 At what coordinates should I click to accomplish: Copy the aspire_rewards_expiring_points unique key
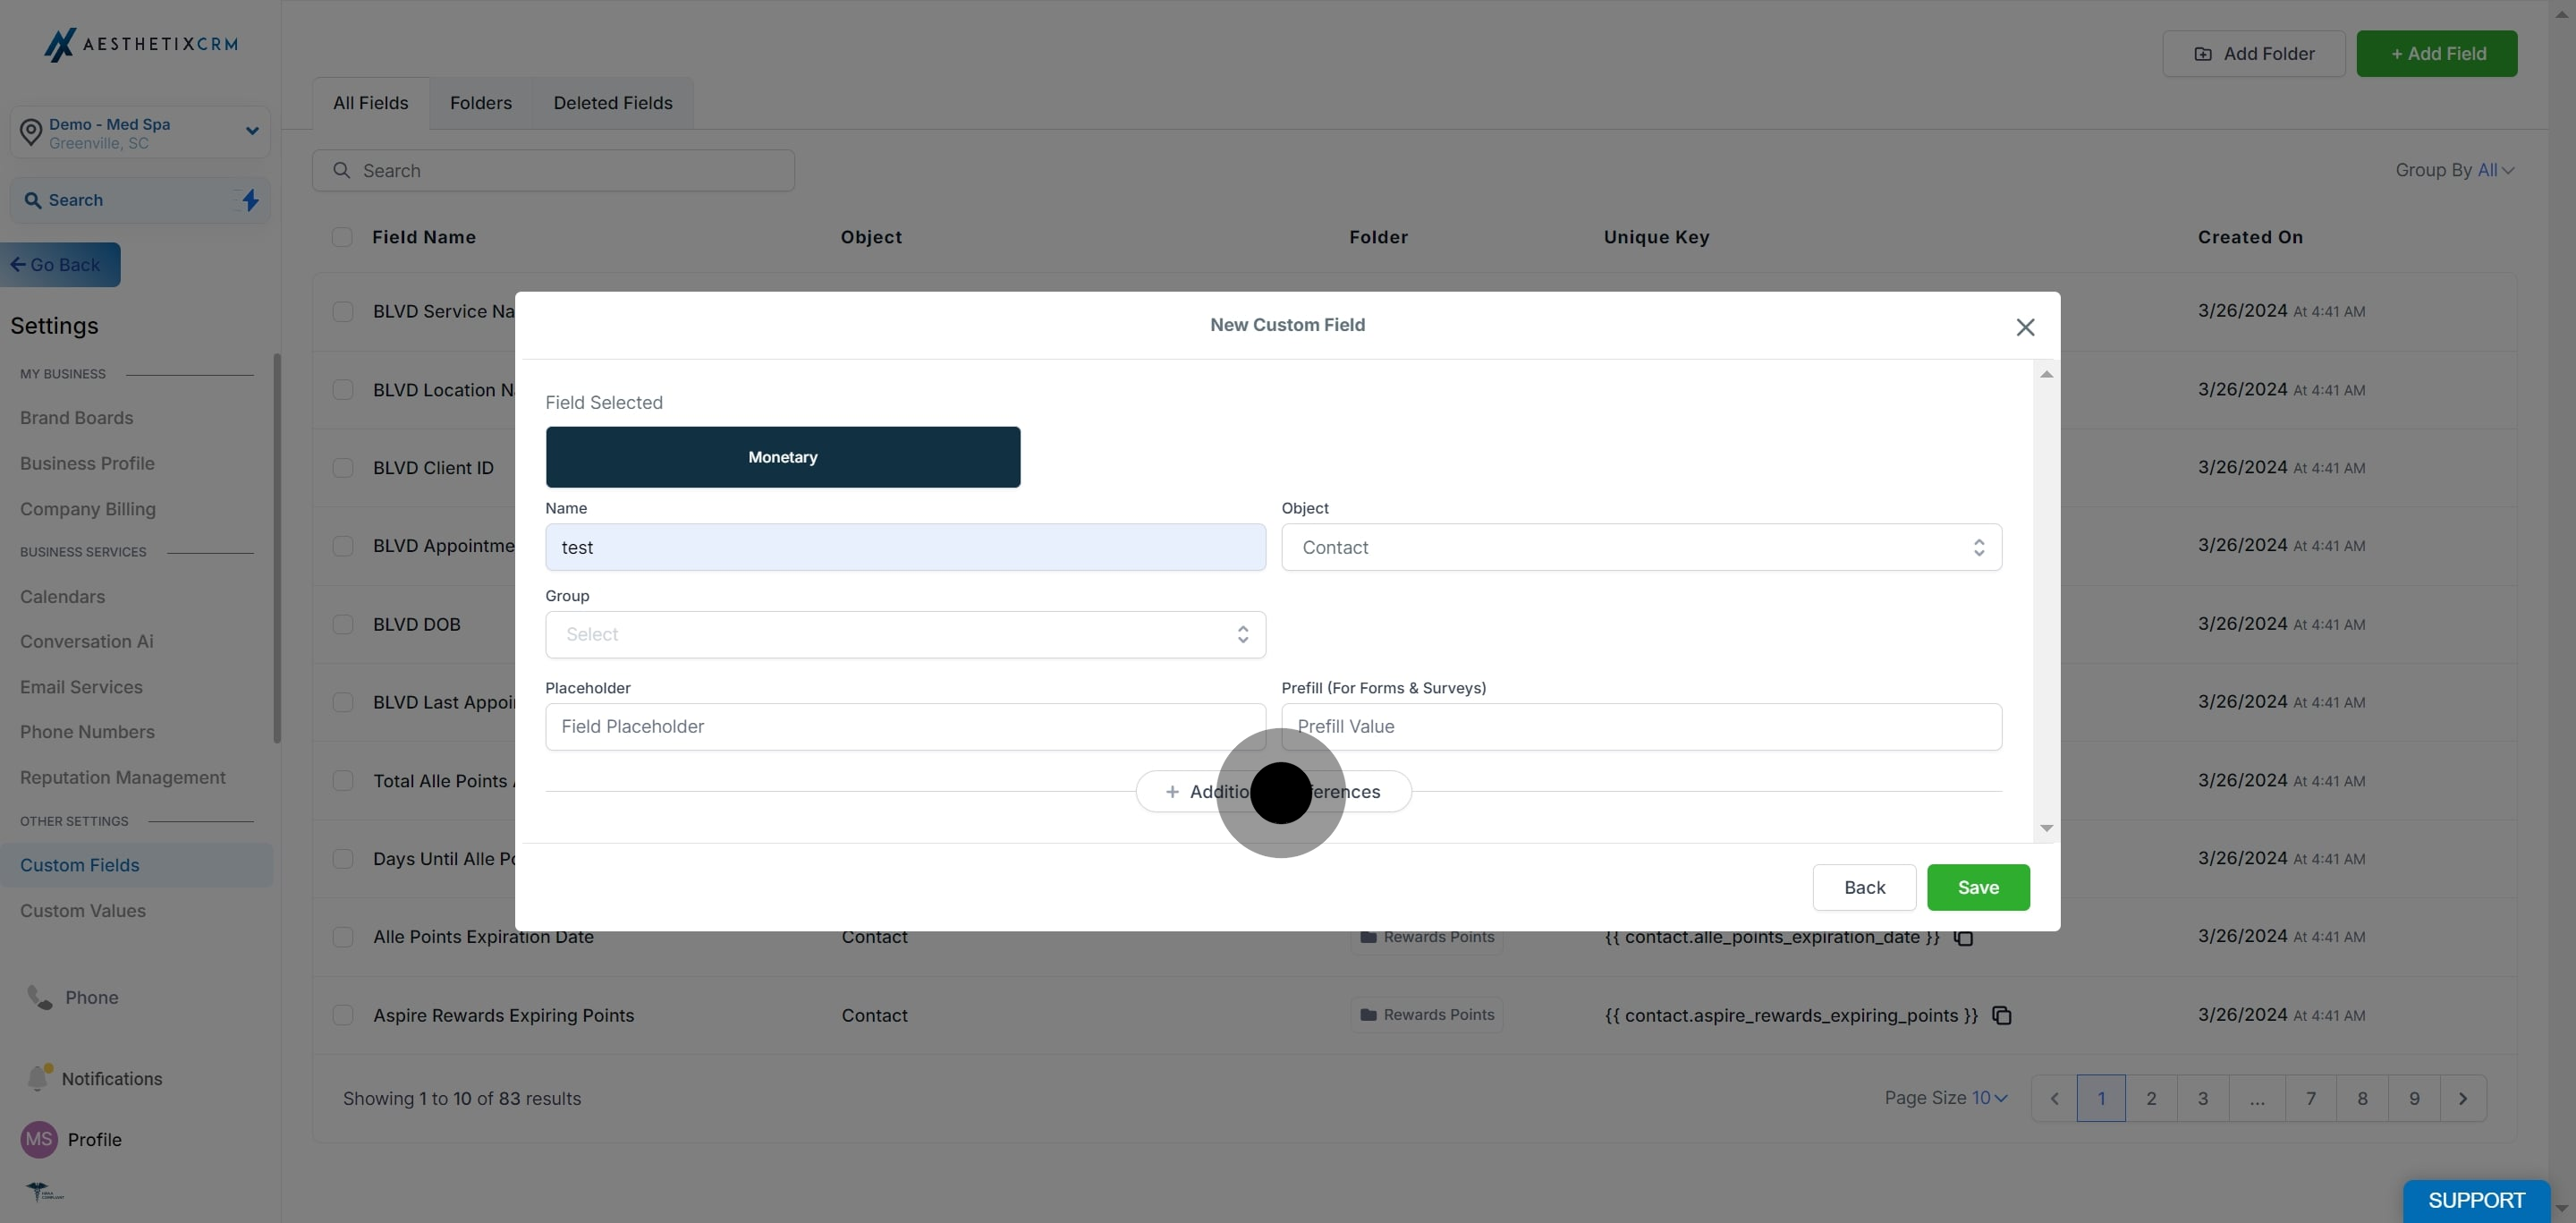tap(2001, 1015)
